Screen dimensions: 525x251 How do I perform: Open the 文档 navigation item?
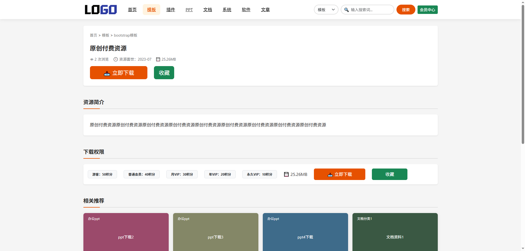[x=208, y=10]
